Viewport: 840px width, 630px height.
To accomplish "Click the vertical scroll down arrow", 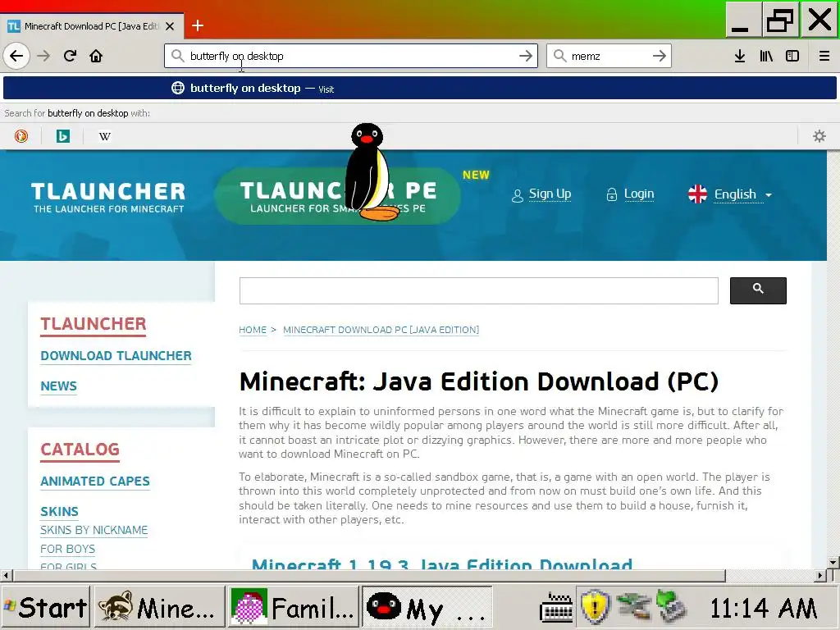I will (x=833, y=563).
